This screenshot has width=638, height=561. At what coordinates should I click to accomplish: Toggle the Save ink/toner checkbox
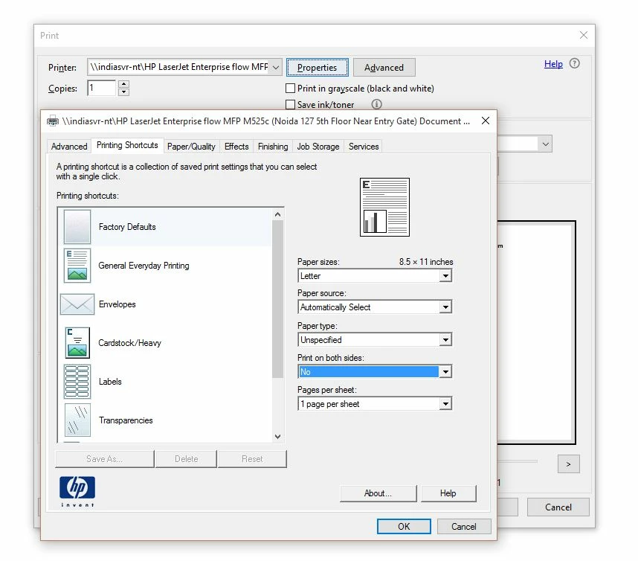(290, 105)
